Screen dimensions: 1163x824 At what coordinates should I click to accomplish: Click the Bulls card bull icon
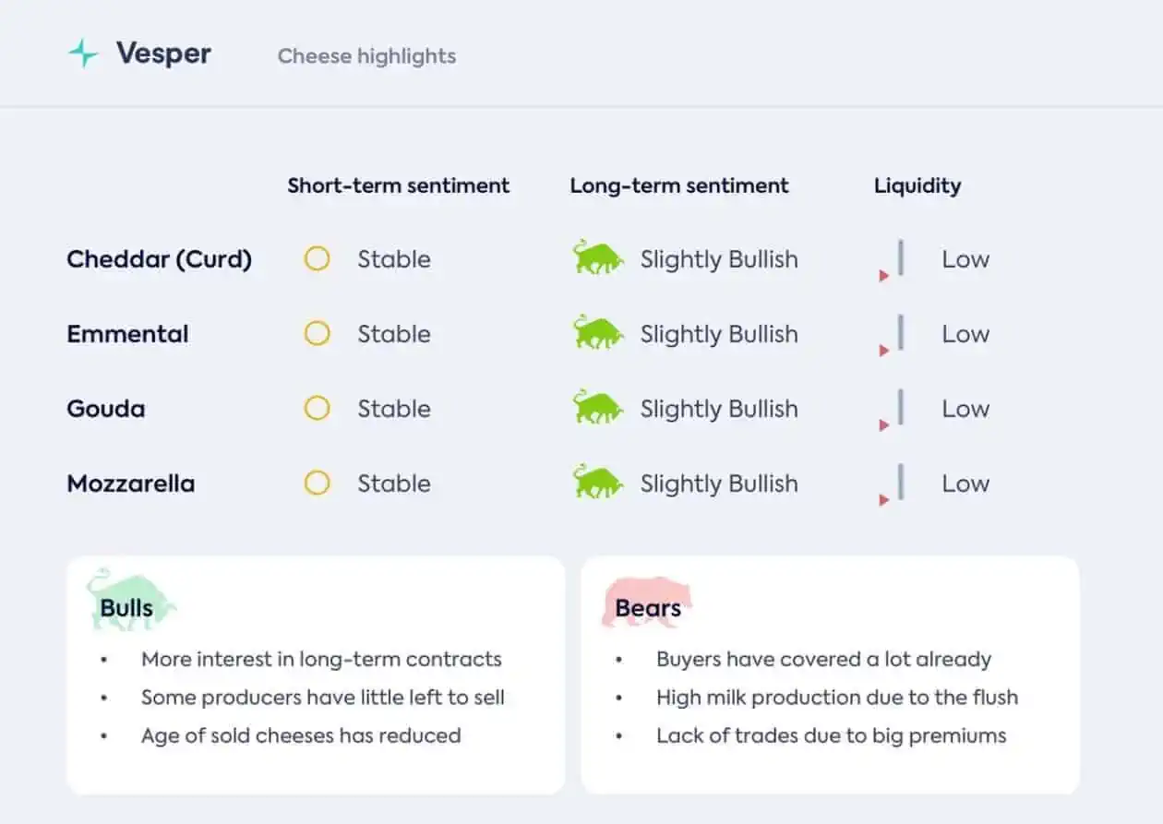pyautogui.click(x=130, y=600)
